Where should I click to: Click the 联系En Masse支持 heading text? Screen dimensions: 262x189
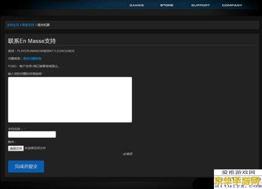click(32, 41)
